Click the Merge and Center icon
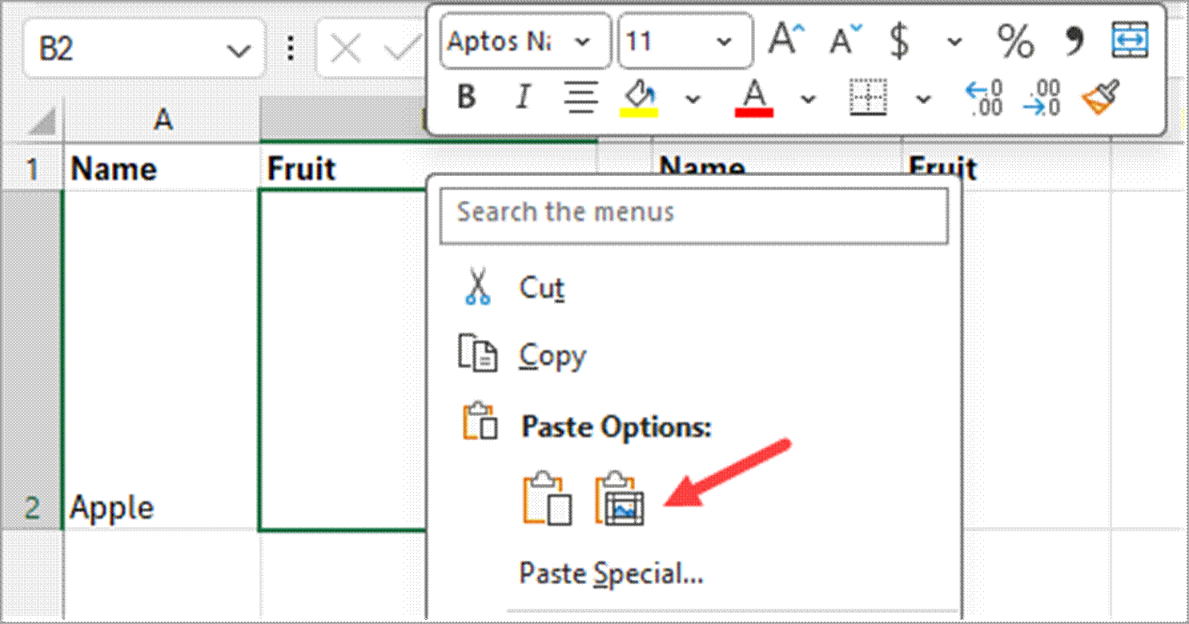The width and height of the screenshot is (1189, 624). pyautogui.click(x=1130, y=40)
